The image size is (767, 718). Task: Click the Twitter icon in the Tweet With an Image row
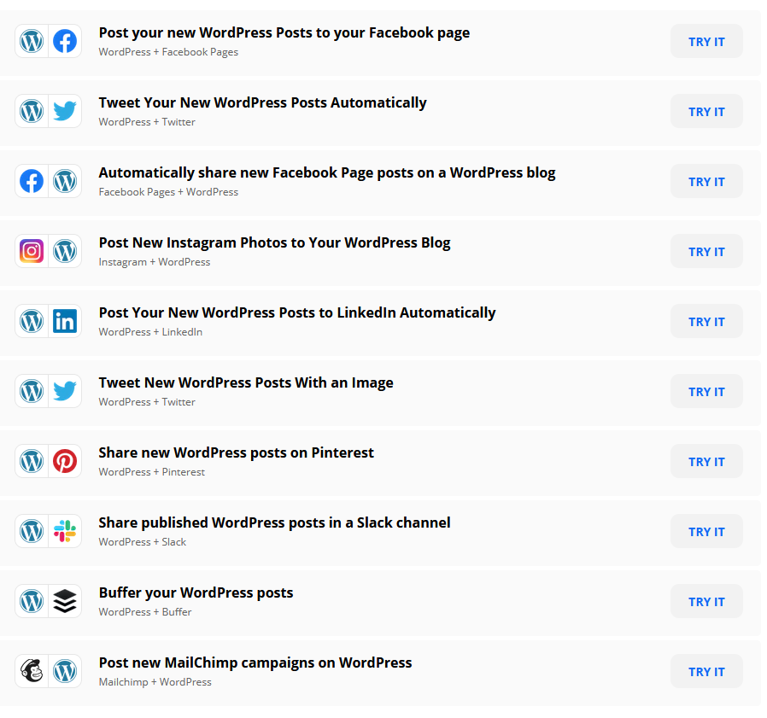point(65,391)
